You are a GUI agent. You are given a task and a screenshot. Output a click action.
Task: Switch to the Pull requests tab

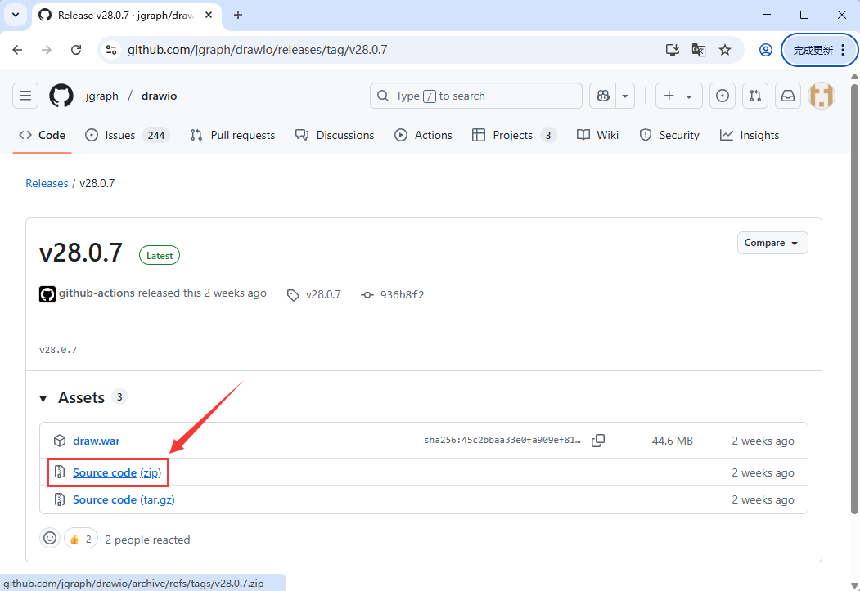click(x=232, y=136)
